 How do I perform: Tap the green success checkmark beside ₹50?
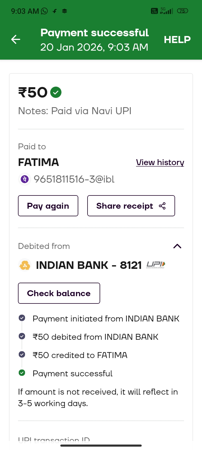tap(56, 92)
